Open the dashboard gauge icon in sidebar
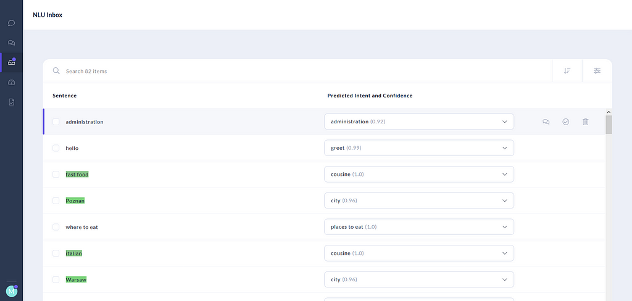Screen dimensions: 632x301 [x=11, y=82]
